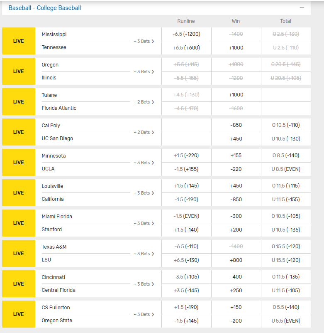Select Central Florida runline +3.5 (-145)
The width and height of the screenshot is (324, 333).
(x=186, y=291)
